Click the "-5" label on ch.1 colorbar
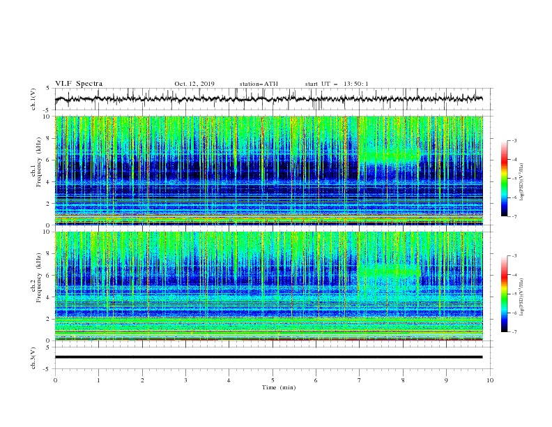 [x=514, y=179]
